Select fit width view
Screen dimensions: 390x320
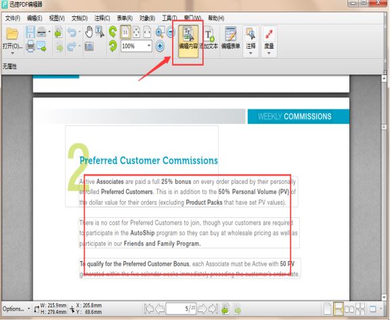(x=147, y=32)
